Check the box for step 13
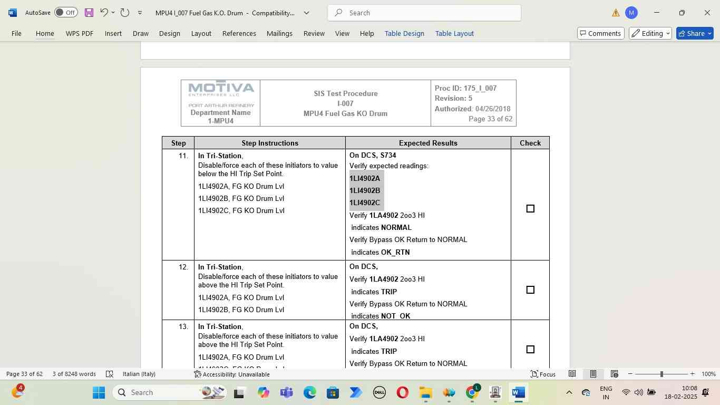 tap(530, 350)
